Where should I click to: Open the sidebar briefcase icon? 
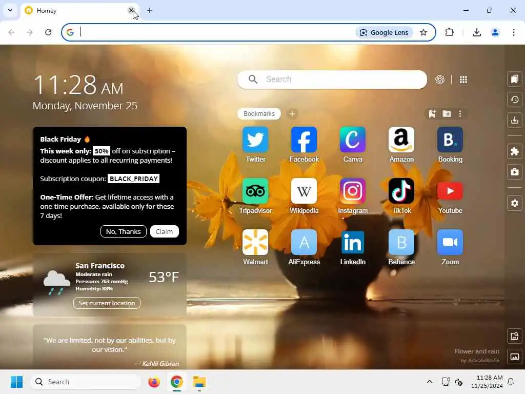515,171
